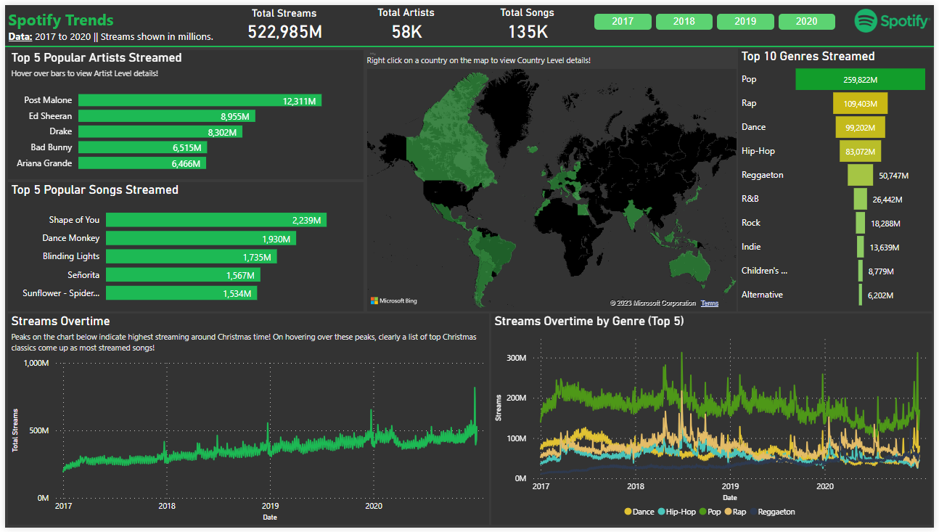939x532 pixels.
Task: Select the Pop genre funnel bar
Action: [860, 79]
